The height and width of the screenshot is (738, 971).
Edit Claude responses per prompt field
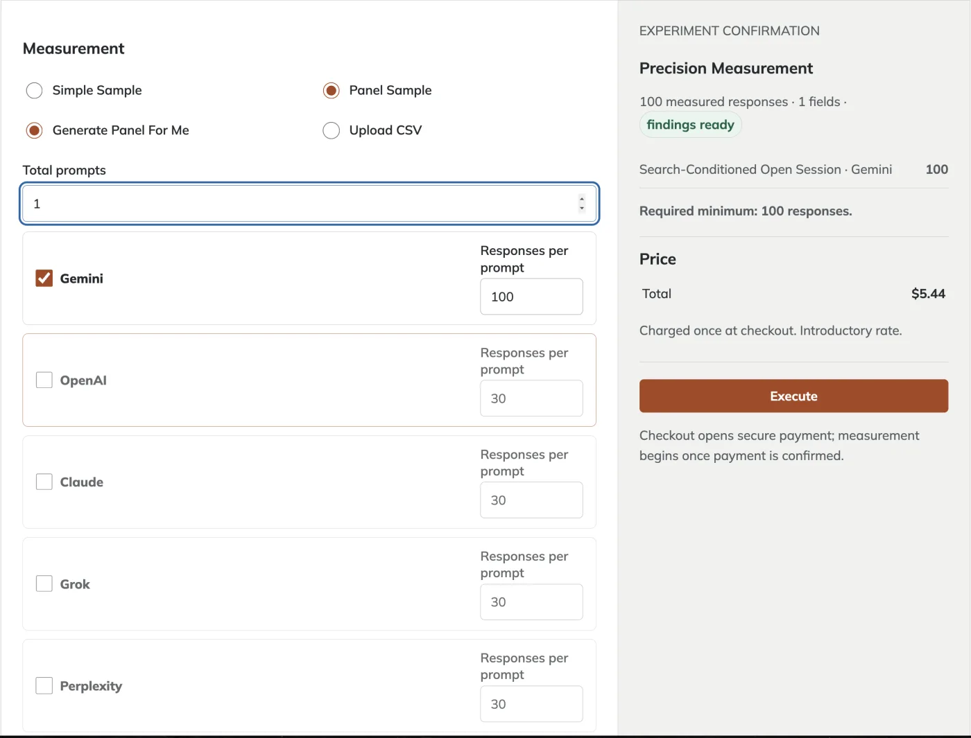(531, 500)
